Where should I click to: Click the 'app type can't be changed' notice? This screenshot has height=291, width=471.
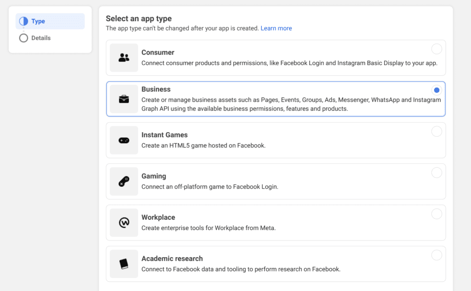point(182,28)
